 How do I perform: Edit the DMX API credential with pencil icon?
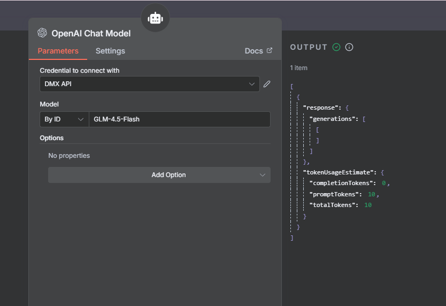(267, 84)
